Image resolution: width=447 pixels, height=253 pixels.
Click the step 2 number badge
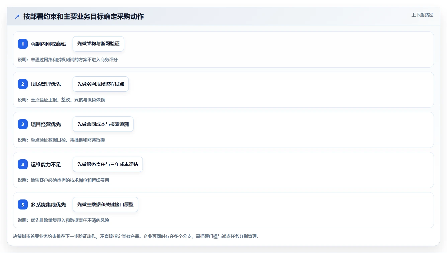point(23,84)
